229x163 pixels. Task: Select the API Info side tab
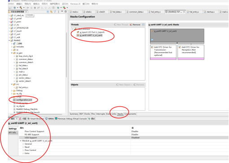pyautogui.click(x=13, y=132)
